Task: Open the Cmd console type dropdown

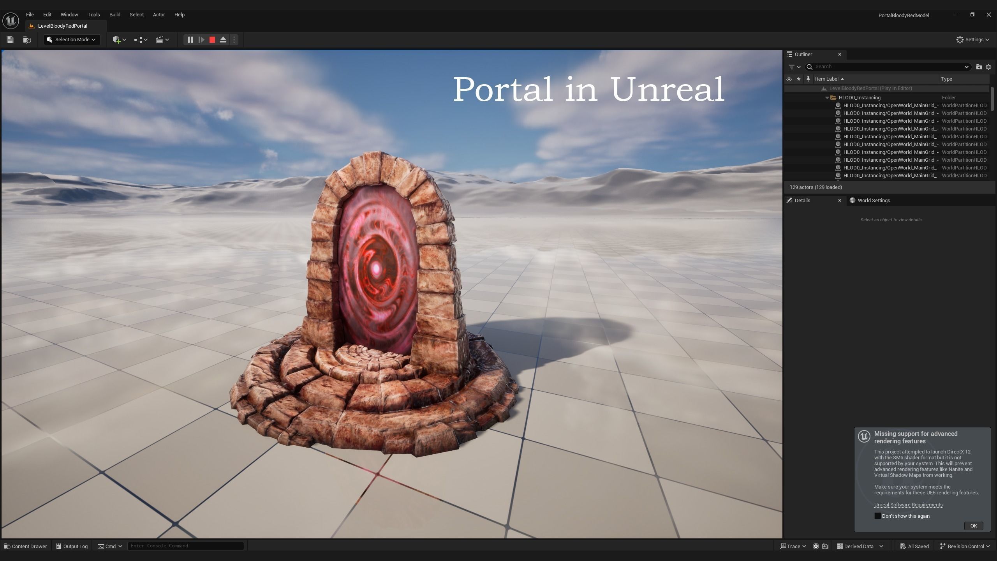Action: coord(110,546)
